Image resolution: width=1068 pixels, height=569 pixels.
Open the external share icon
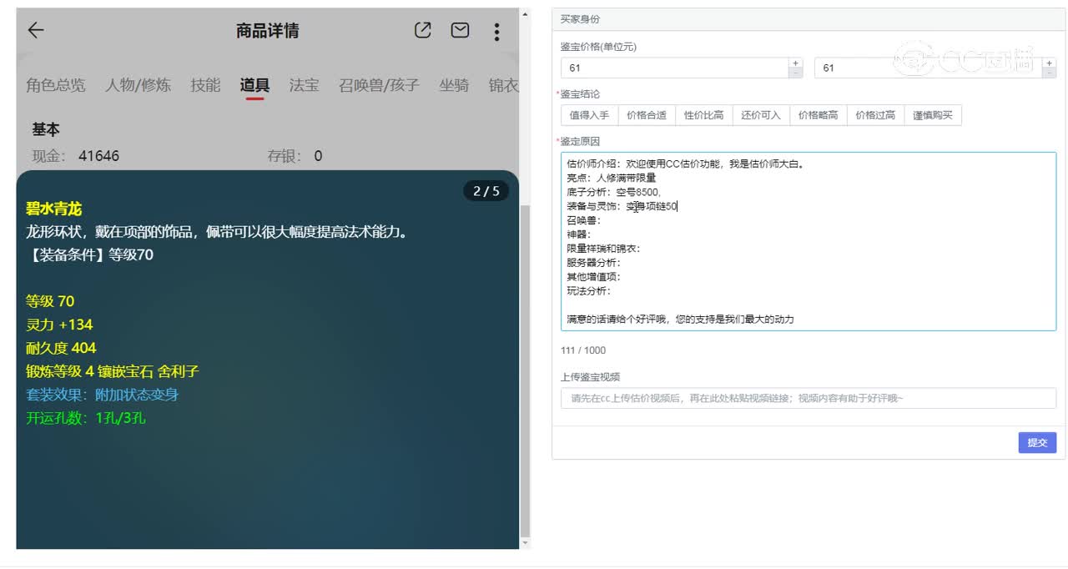(x=422, y=30)
